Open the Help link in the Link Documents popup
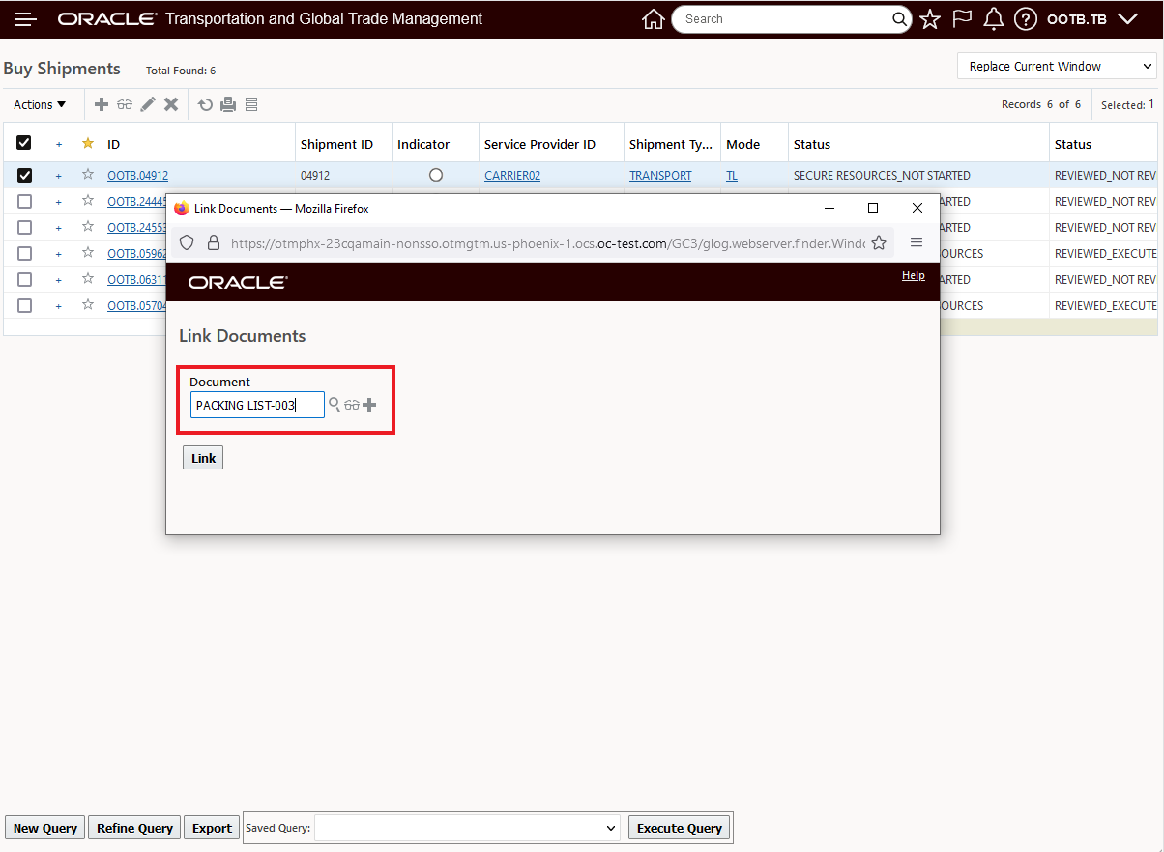 click(x=914, y=275)
